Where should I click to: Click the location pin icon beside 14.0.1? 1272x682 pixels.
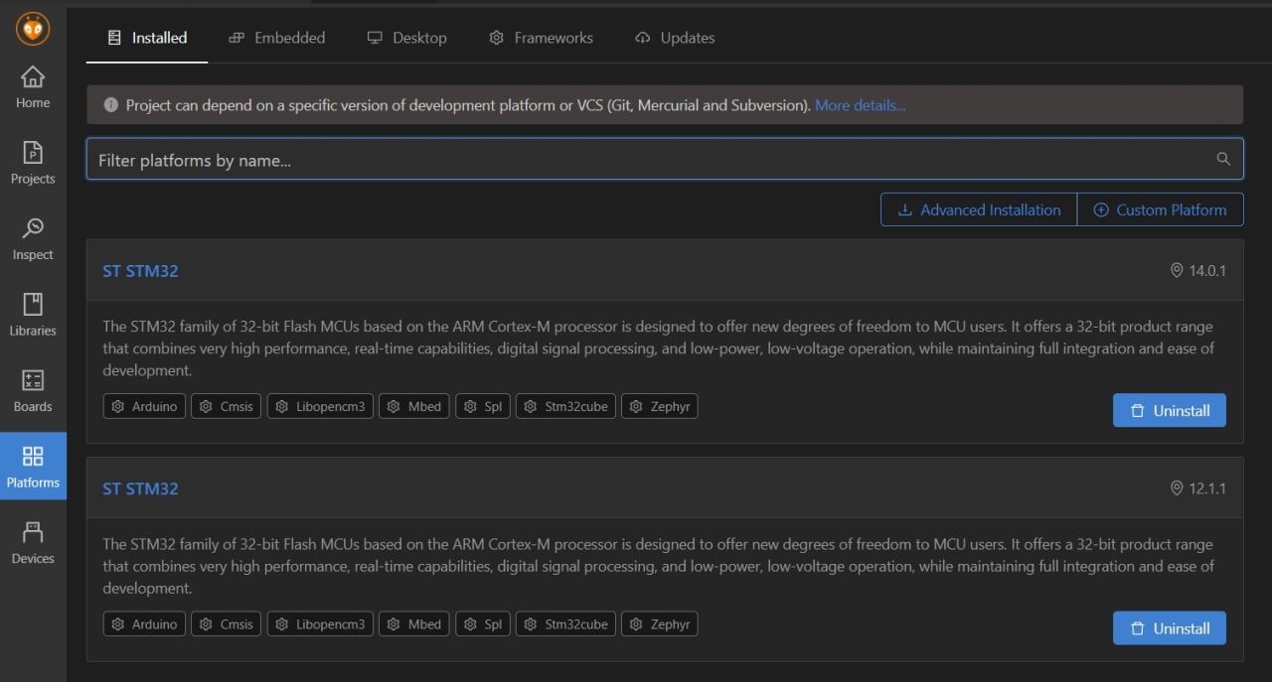pyautogui.click(x=1178, y=270)
